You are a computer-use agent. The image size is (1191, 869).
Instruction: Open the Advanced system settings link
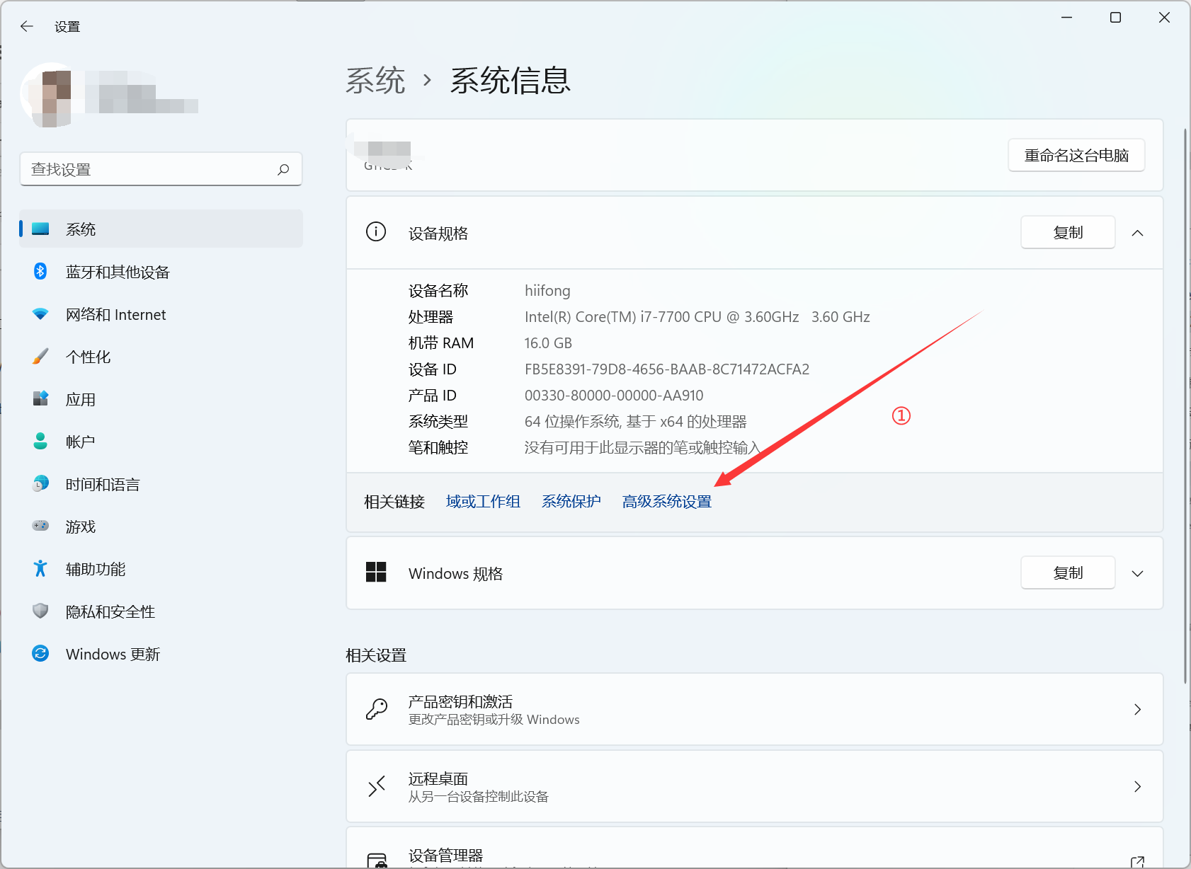click(666, 502)
